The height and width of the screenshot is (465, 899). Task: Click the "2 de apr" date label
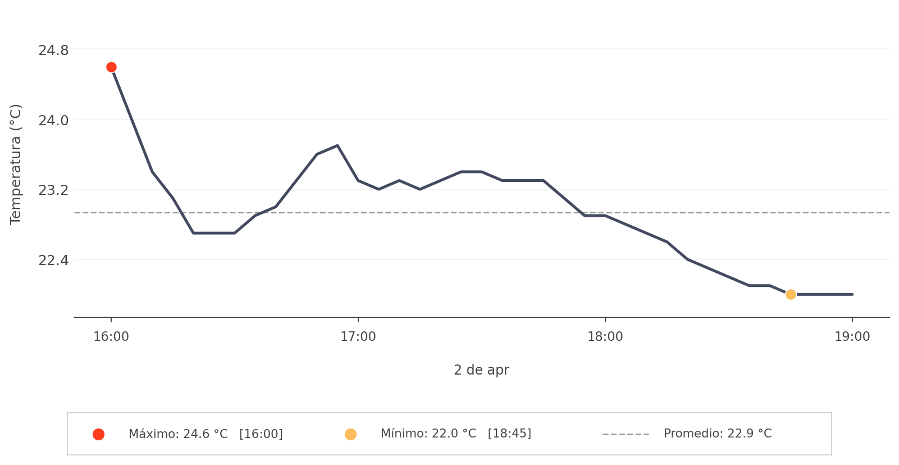point(481,370)
